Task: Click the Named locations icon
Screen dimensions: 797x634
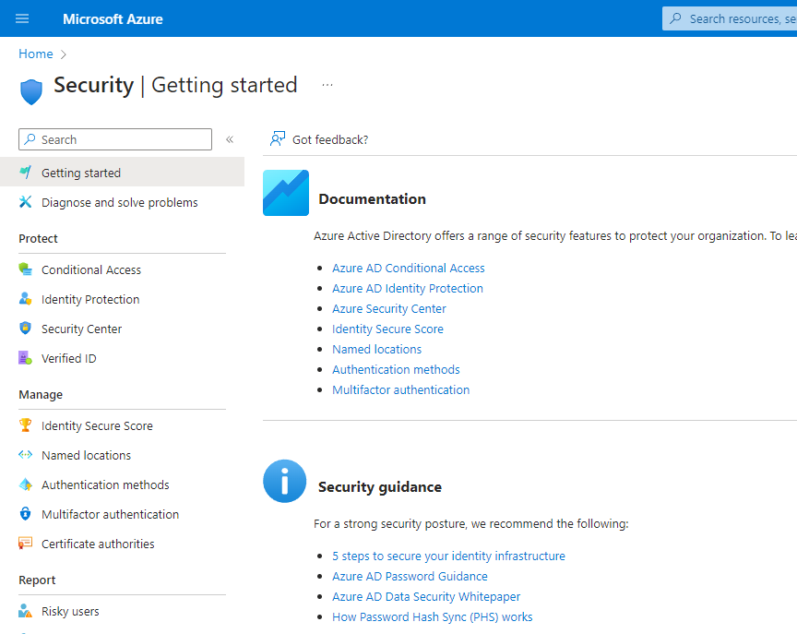Action: 26,454
